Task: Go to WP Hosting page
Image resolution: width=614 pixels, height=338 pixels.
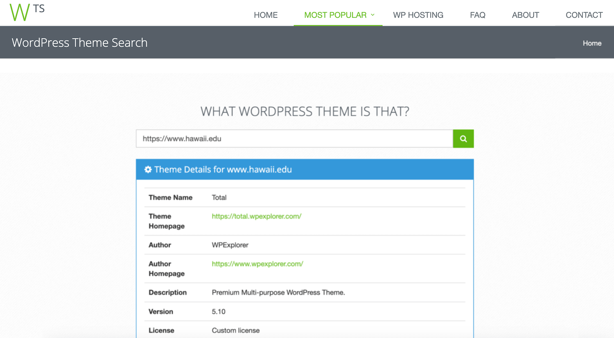Action: point(418,15)
